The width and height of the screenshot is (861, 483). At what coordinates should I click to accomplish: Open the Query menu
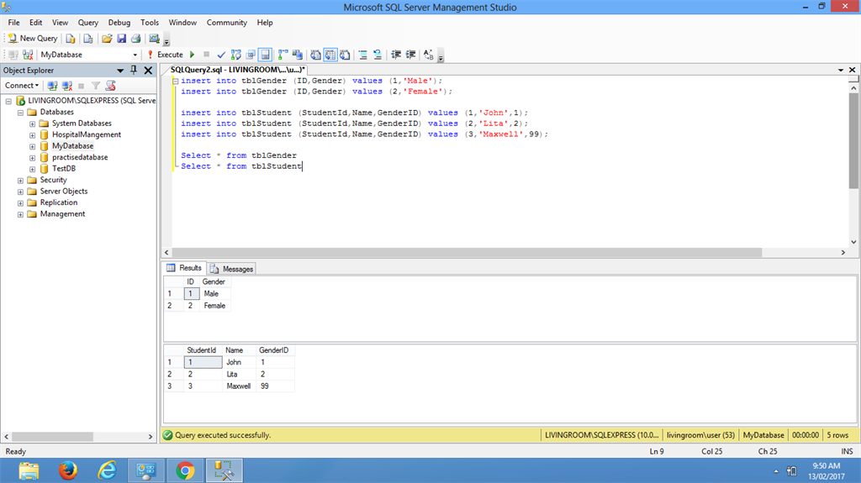(x=87, y=23)
